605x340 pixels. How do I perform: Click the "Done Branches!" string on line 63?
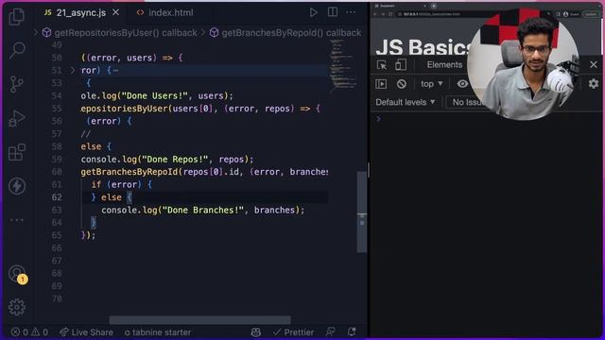tap(203, 210)
